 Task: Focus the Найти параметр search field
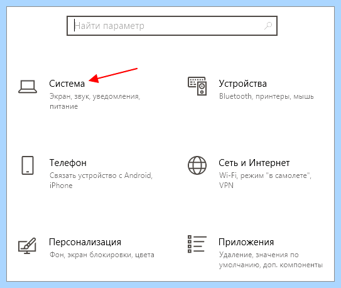(x=172, y=26)
